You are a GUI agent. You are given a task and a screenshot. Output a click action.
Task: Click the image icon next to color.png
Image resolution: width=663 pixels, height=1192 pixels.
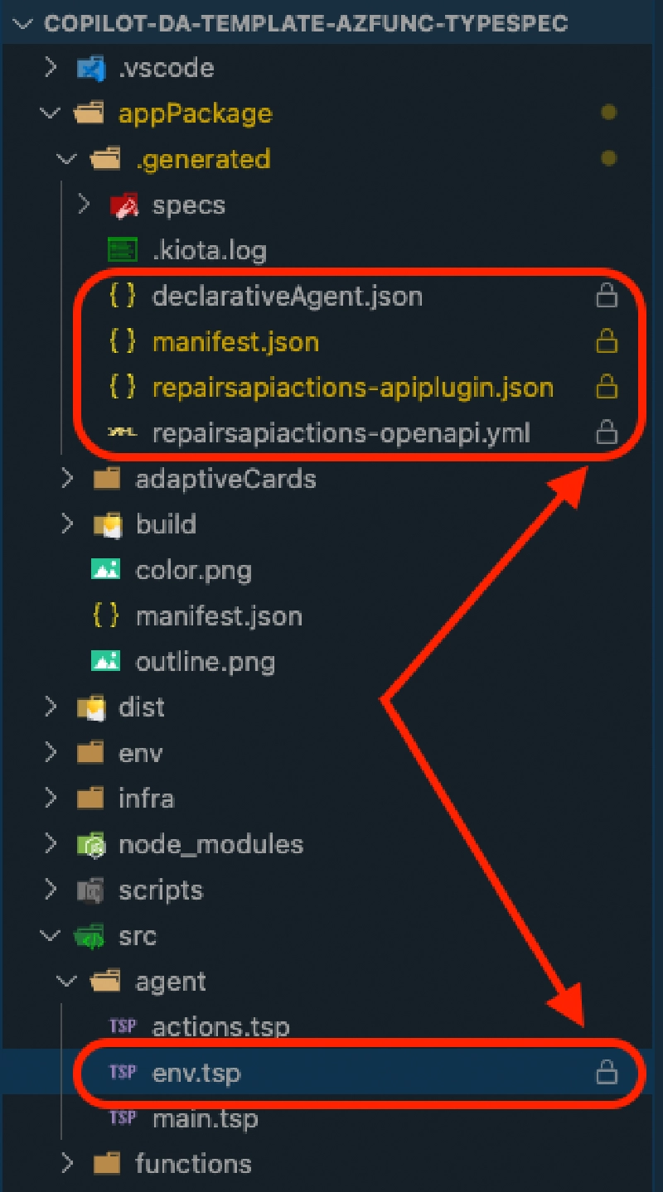[105, 570]
